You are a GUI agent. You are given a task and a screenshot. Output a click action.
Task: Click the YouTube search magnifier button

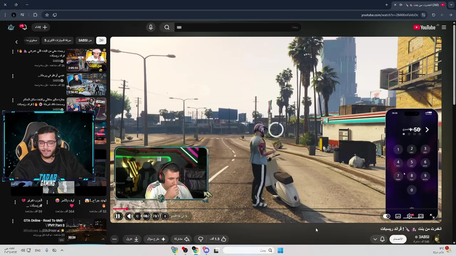point(167,27)
